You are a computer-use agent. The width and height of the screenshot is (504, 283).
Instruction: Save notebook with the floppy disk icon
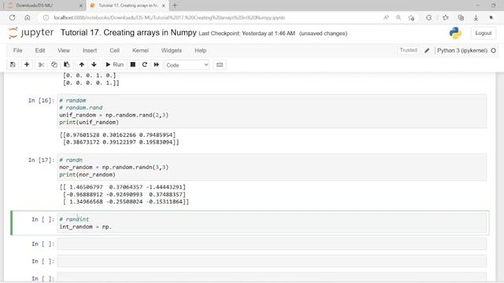(13, 64)
